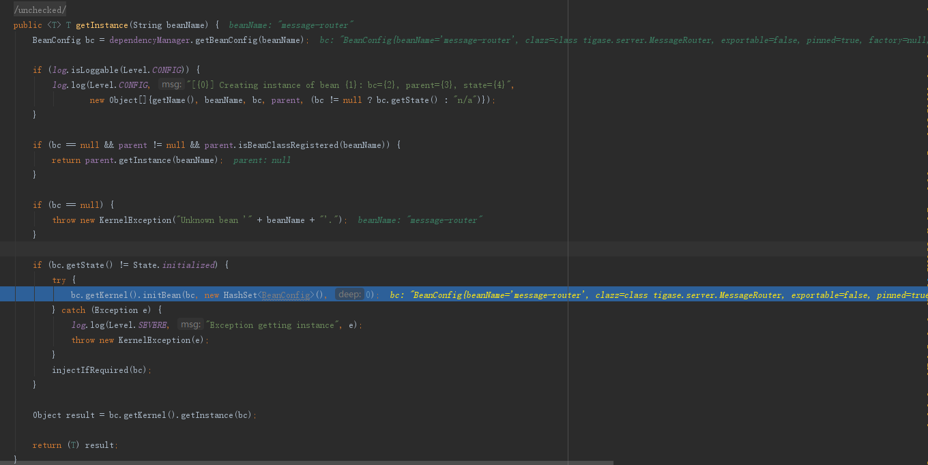This screenshot has width=928, height=465.
Task: Click the "Exception getting instance" string
Action: [x=273, y=325]
